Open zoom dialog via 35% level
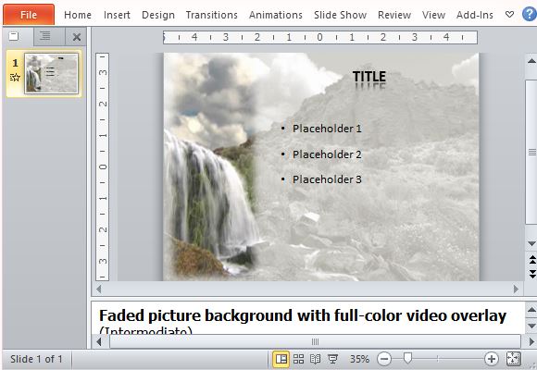The width and height of the screenshot is (537, 370). point(359,359)
